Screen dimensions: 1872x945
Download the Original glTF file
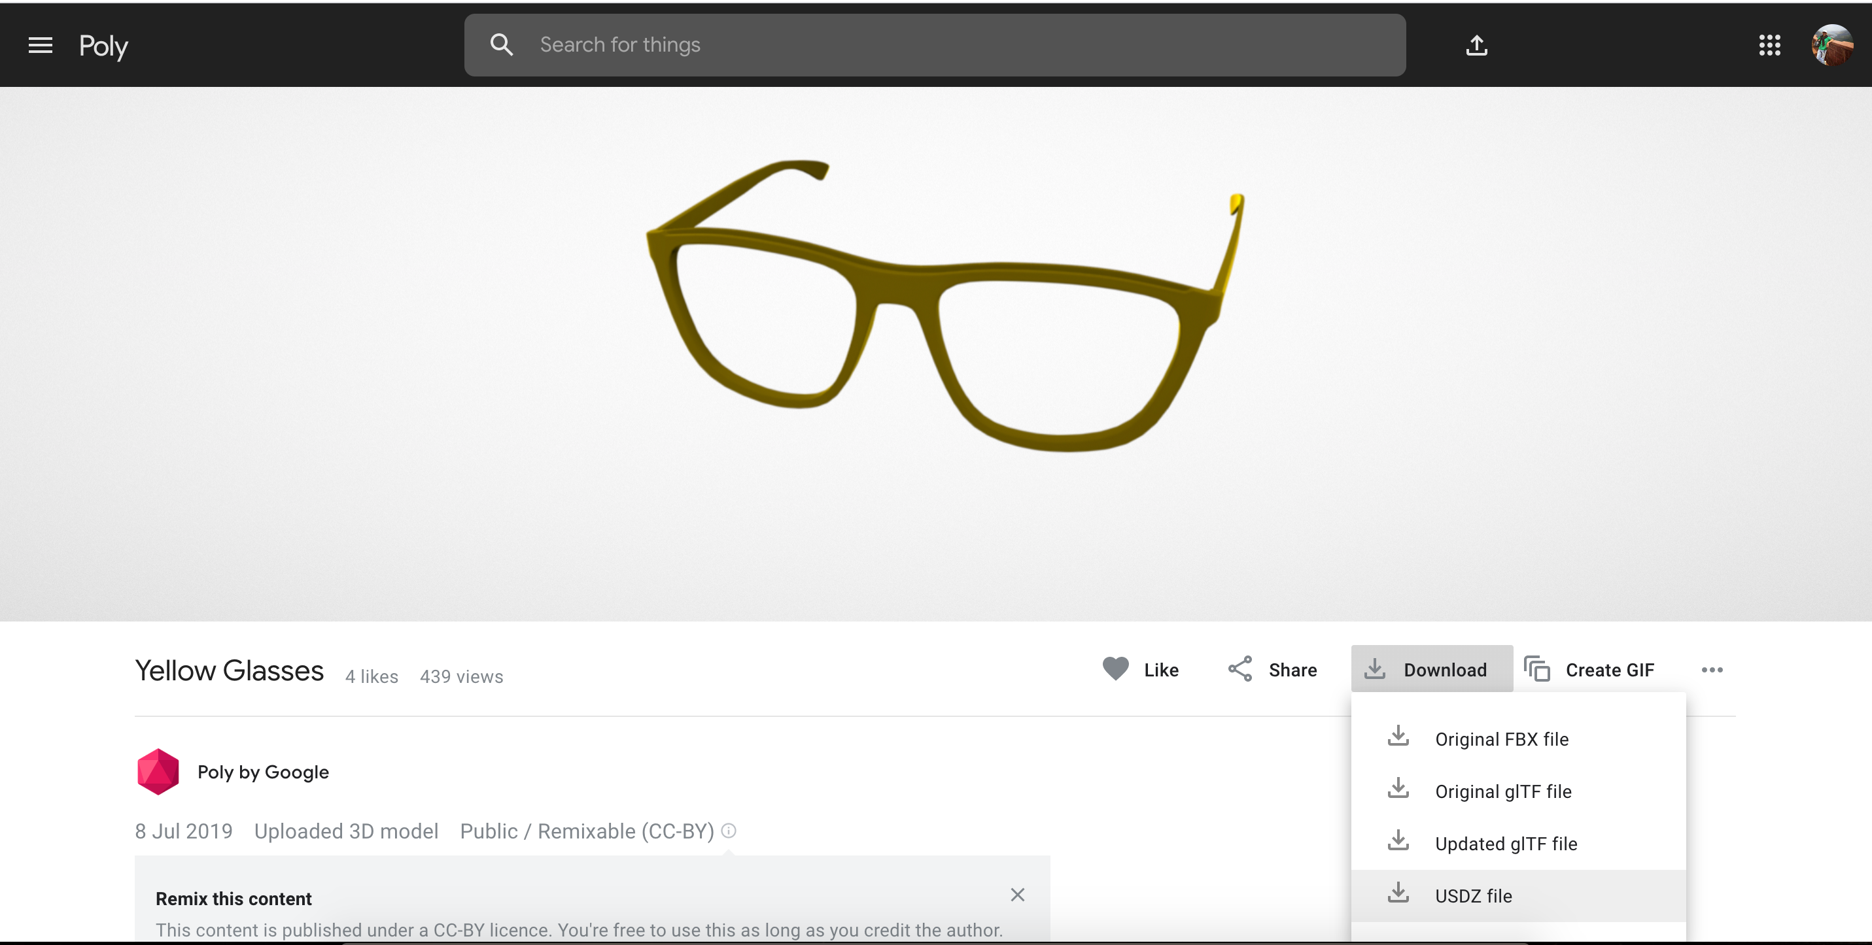click(x=1502, y=791)
